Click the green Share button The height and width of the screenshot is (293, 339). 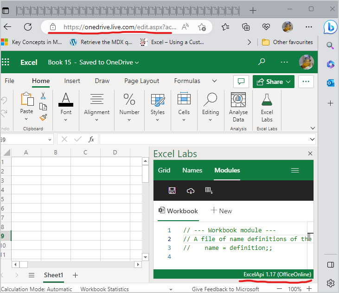pos(274,82)
